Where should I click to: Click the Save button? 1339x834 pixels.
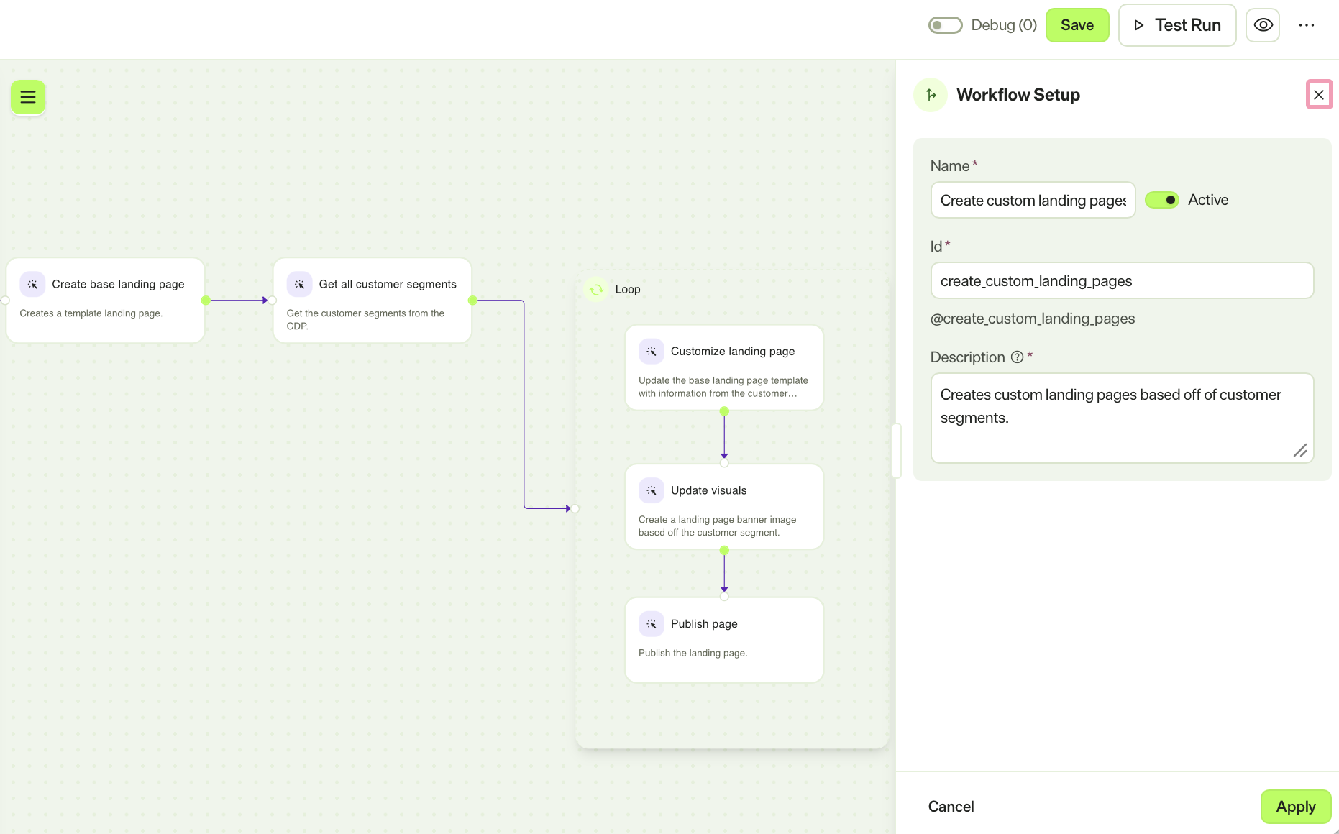[x=1077, y=25]
